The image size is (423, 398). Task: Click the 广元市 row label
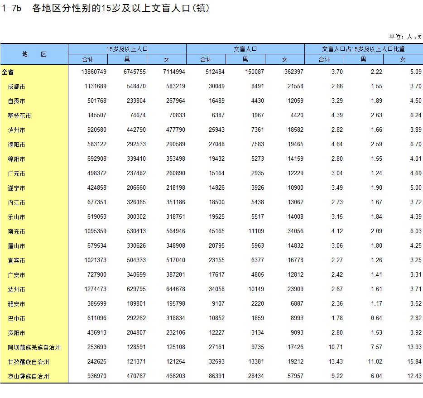coord(16,174)
